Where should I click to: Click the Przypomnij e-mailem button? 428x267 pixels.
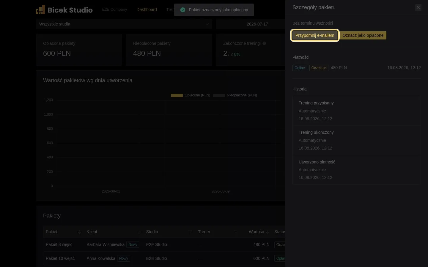[x=315, y=35]
